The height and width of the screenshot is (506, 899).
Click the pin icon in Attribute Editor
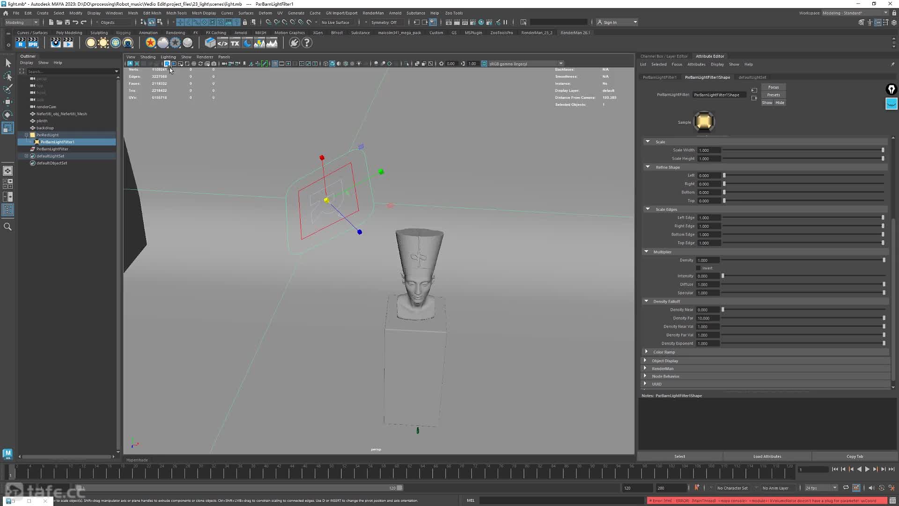point(892,64)
